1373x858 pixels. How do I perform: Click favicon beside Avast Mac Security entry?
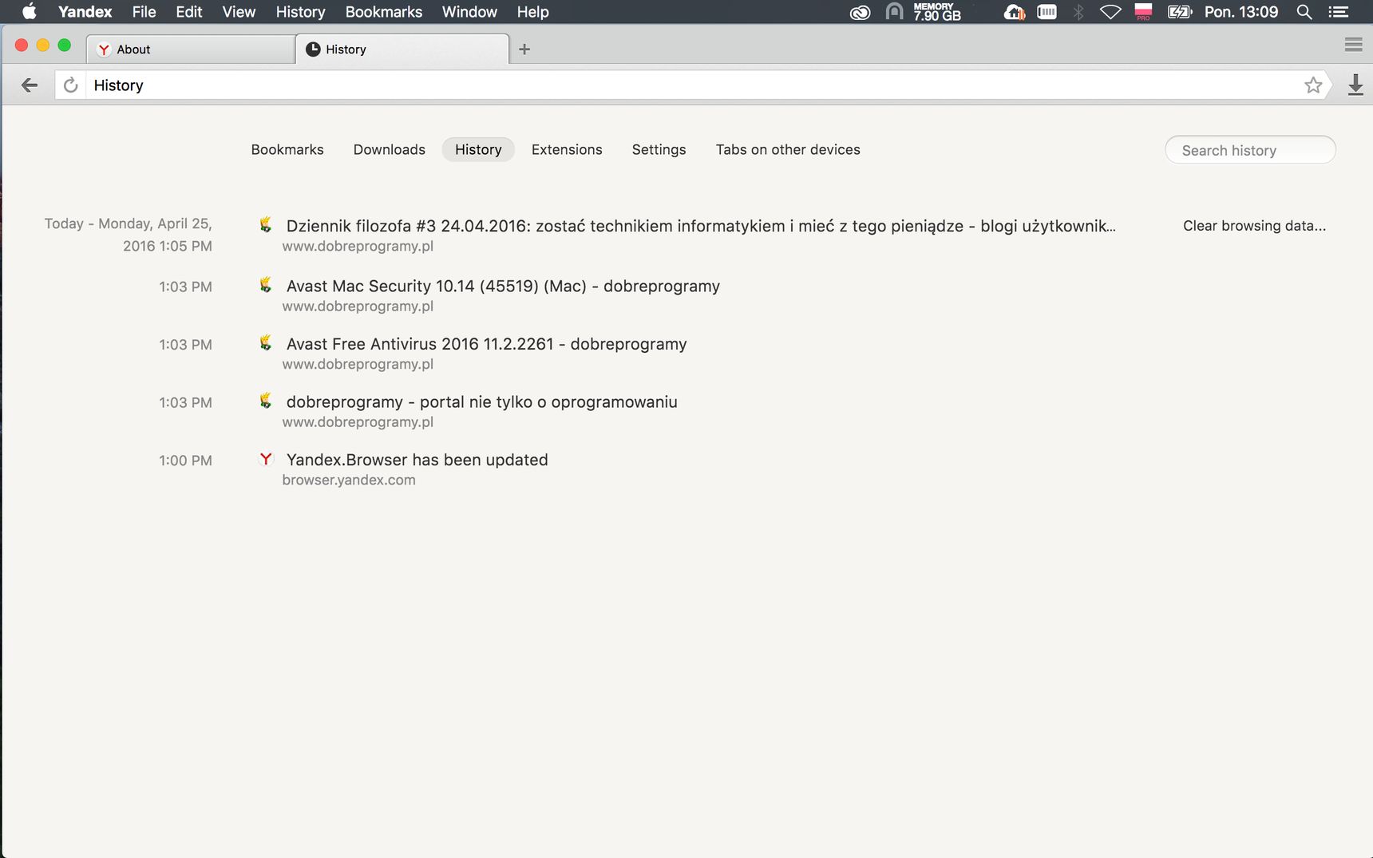pyautogui.click(x=266, y=285)
